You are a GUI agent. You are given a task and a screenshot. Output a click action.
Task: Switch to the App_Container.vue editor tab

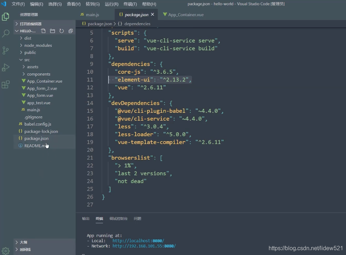[x=186, y=15]
